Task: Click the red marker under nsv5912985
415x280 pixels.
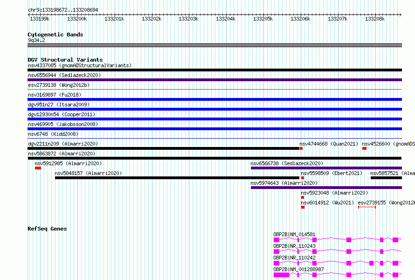Action: coord(38,168)
